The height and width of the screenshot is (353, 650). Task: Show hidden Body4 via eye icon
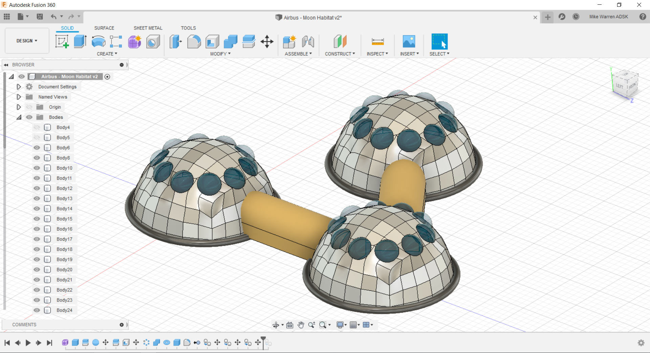pyautogui.click(x=37, y=127)
